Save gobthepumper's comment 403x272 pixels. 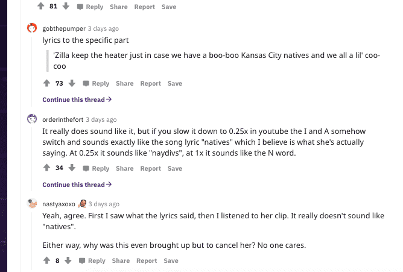(174, 84)
